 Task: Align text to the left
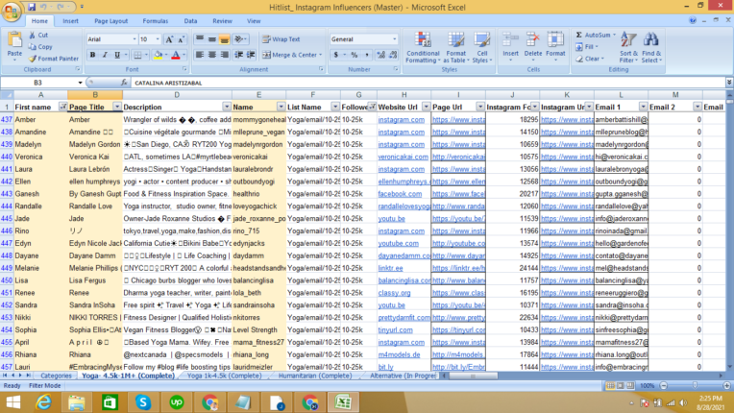200,55
